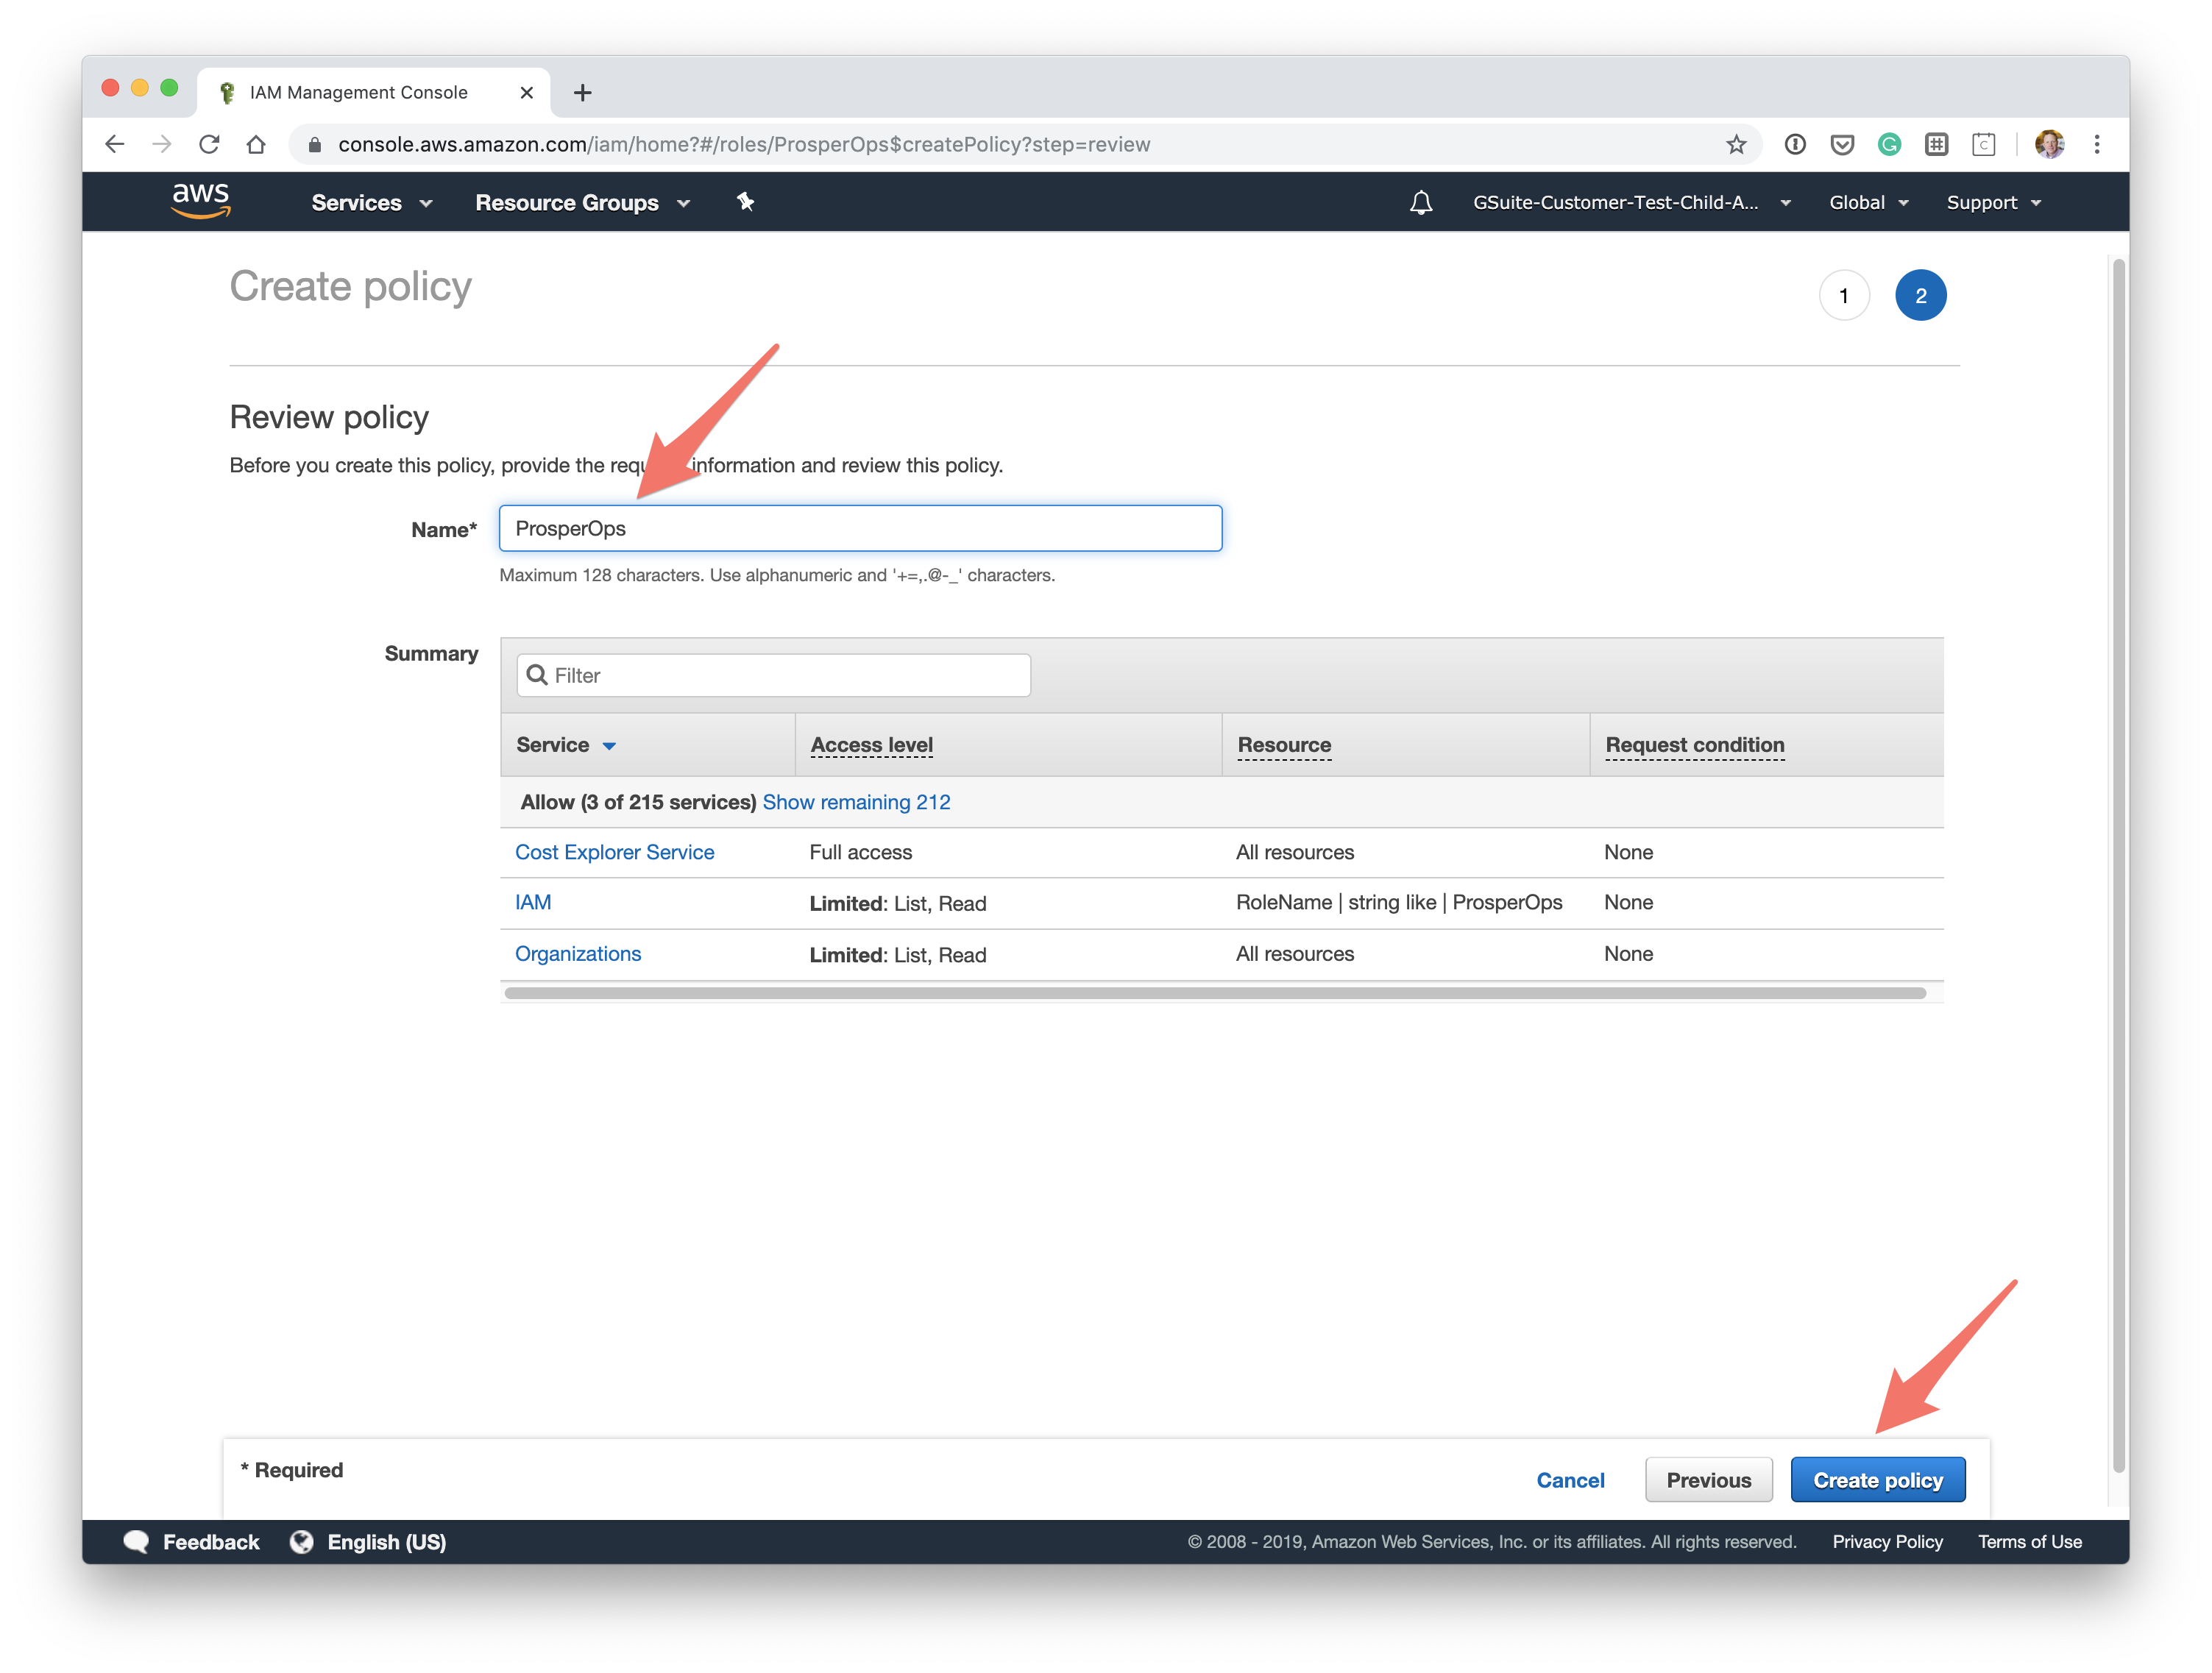Click 'All resources' in Organizations row
Screen dimensions: 2212x1673
(x=1295, y=954)
